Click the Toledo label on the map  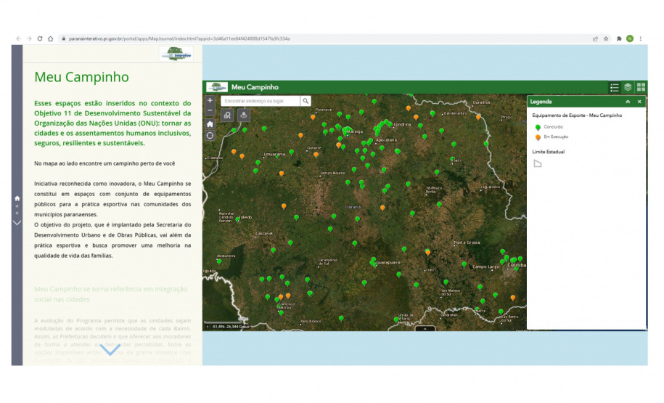[245, 217]
